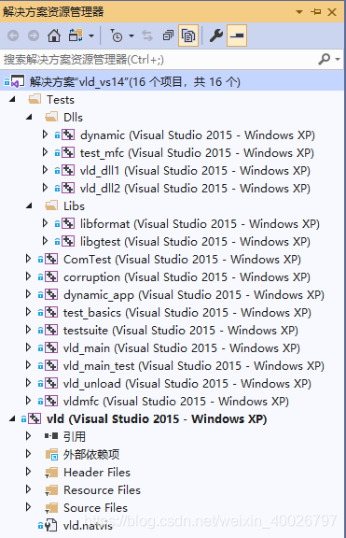Expand the Source Files filter
Image resolution: width=346 pixels, height=538 pixels.
tap(28, 507)
